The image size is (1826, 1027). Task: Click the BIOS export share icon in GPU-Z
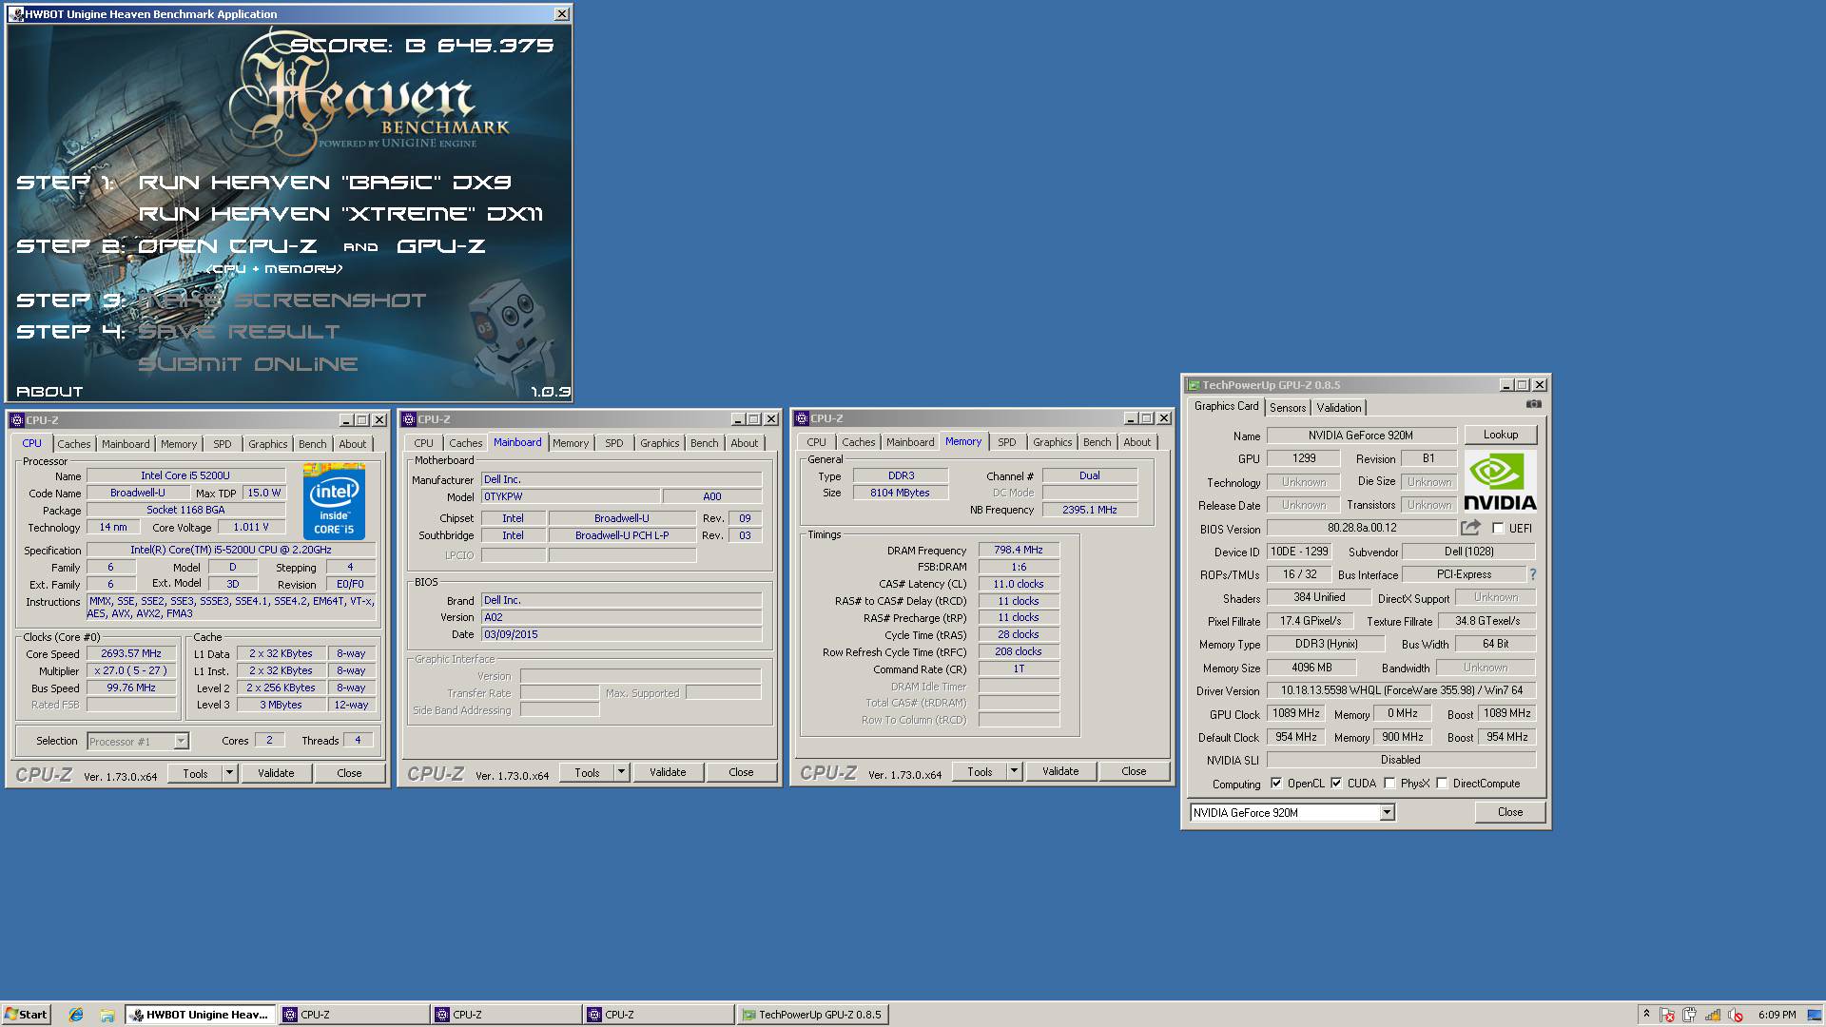(x=1470, y=527)
